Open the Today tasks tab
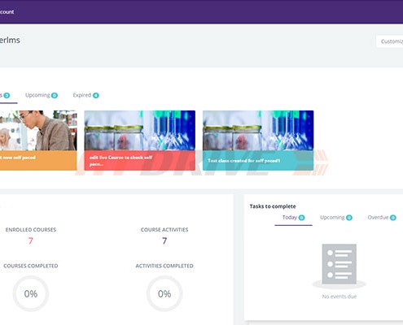Image resolution: width=403 pixels, height=325 pixels. [x=293, y=218]
